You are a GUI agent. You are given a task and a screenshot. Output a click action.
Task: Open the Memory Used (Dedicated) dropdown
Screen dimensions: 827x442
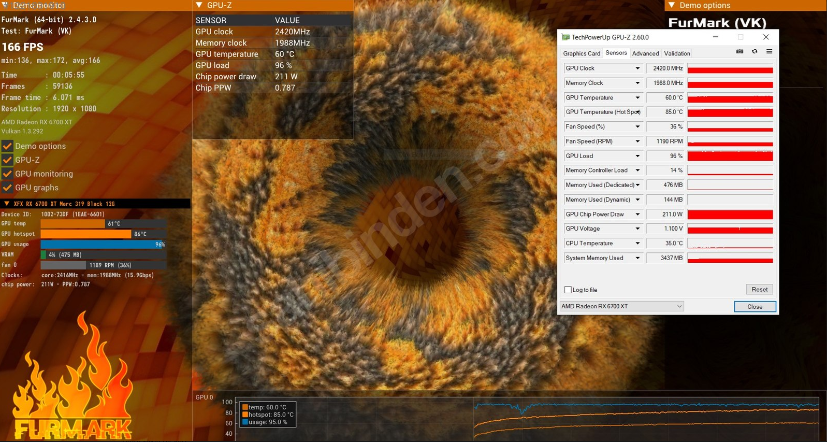click(637, 185)
